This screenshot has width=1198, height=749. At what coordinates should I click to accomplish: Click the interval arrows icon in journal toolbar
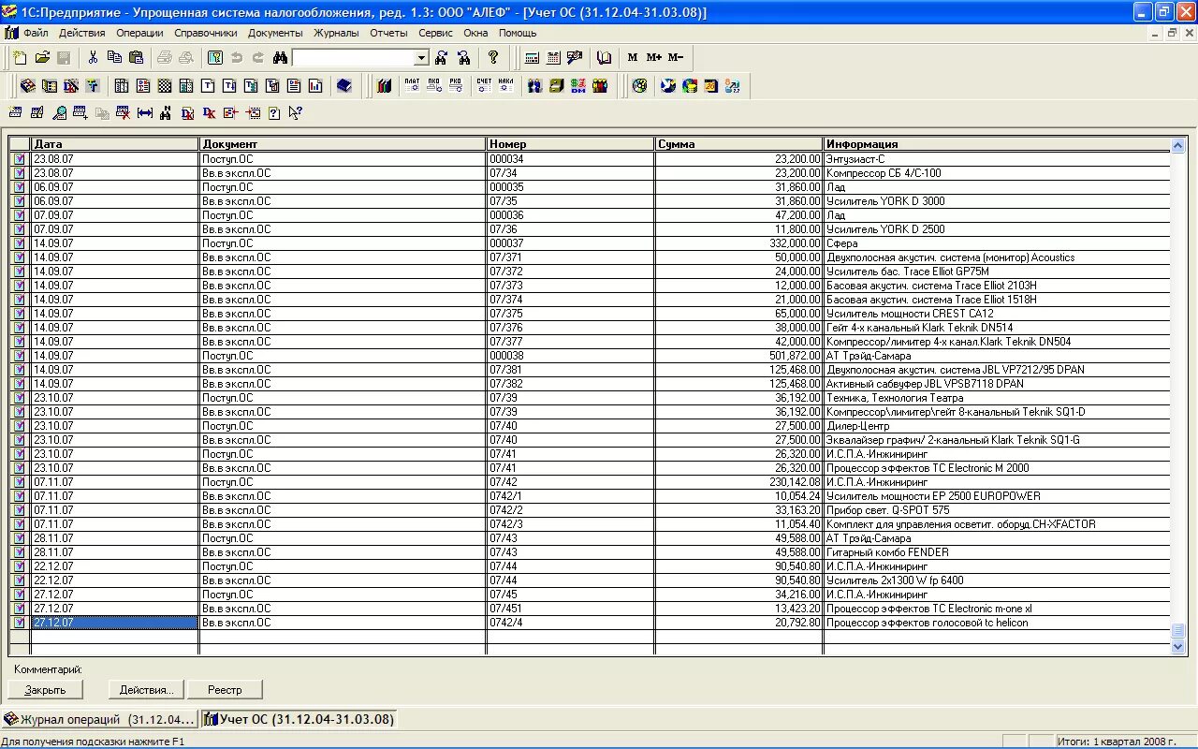(144, 113)
